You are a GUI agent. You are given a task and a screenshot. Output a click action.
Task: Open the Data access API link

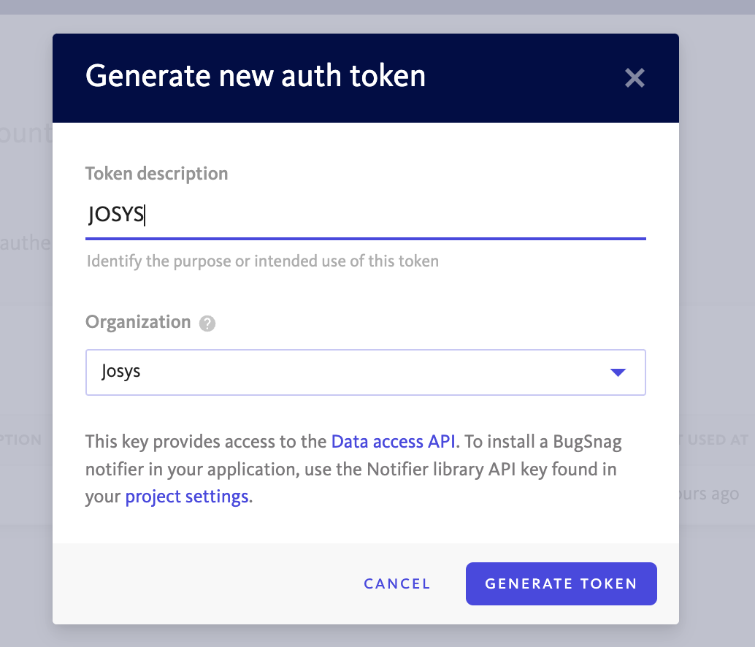[x=393, y=441]
